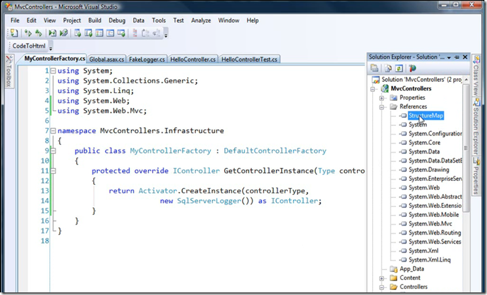Open the Window menu
This screenshot has height=295, width=487.
[x=229, y=20]
